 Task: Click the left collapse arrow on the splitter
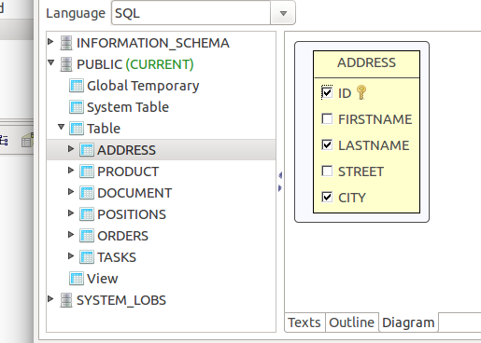(x=280, y=175)
